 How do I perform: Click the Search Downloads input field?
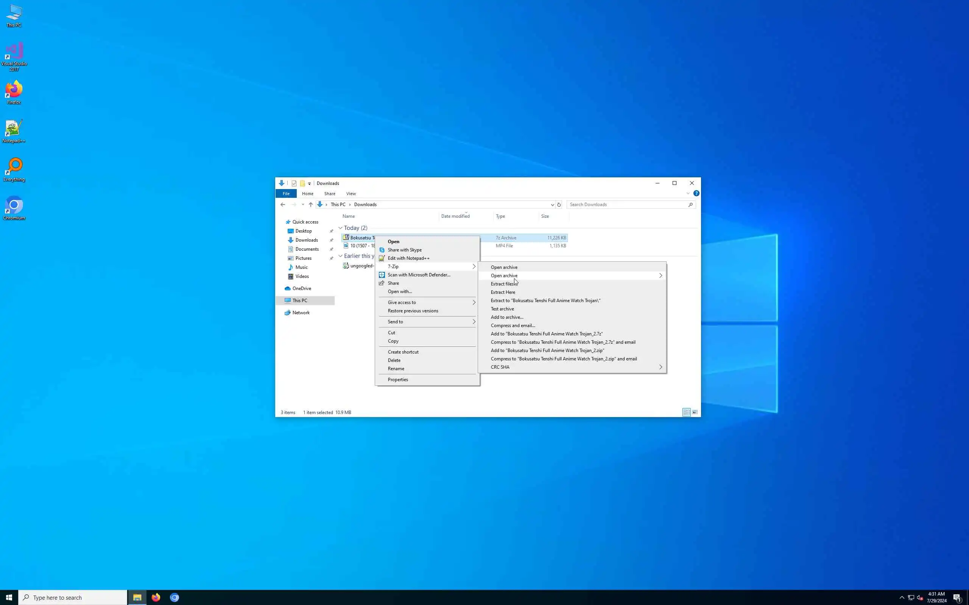[x=627, y=205]
